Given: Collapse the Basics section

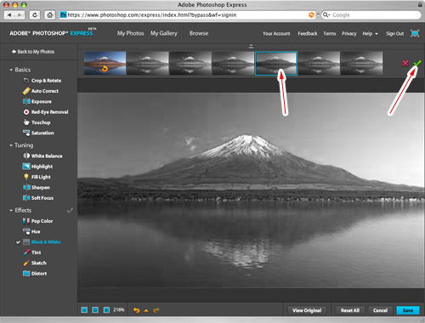Looking at the screenshot, I should (x=11, y=70).
